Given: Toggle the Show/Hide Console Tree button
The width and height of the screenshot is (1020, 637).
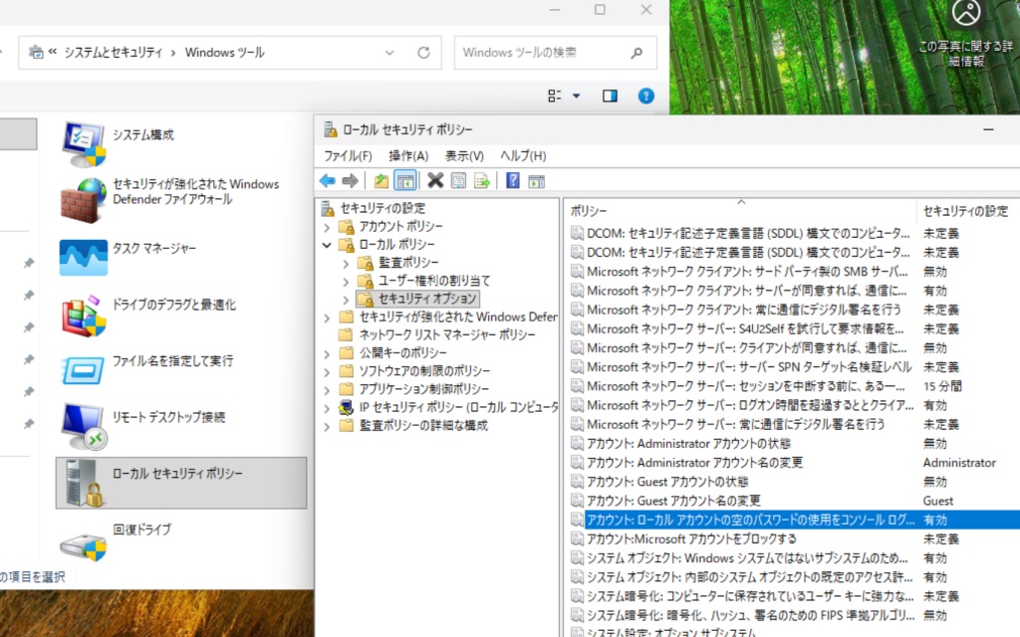Looking at the screenshot, I should point(404,180).
